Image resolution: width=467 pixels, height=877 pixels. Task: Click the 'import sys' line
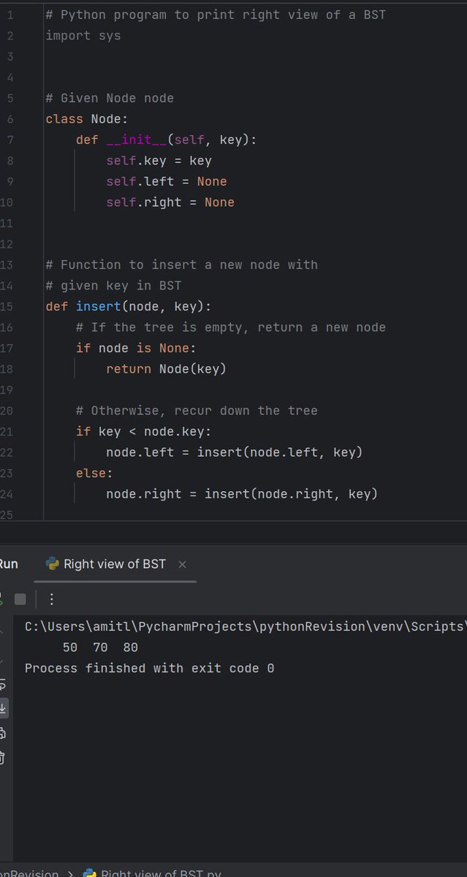(83, 35)
